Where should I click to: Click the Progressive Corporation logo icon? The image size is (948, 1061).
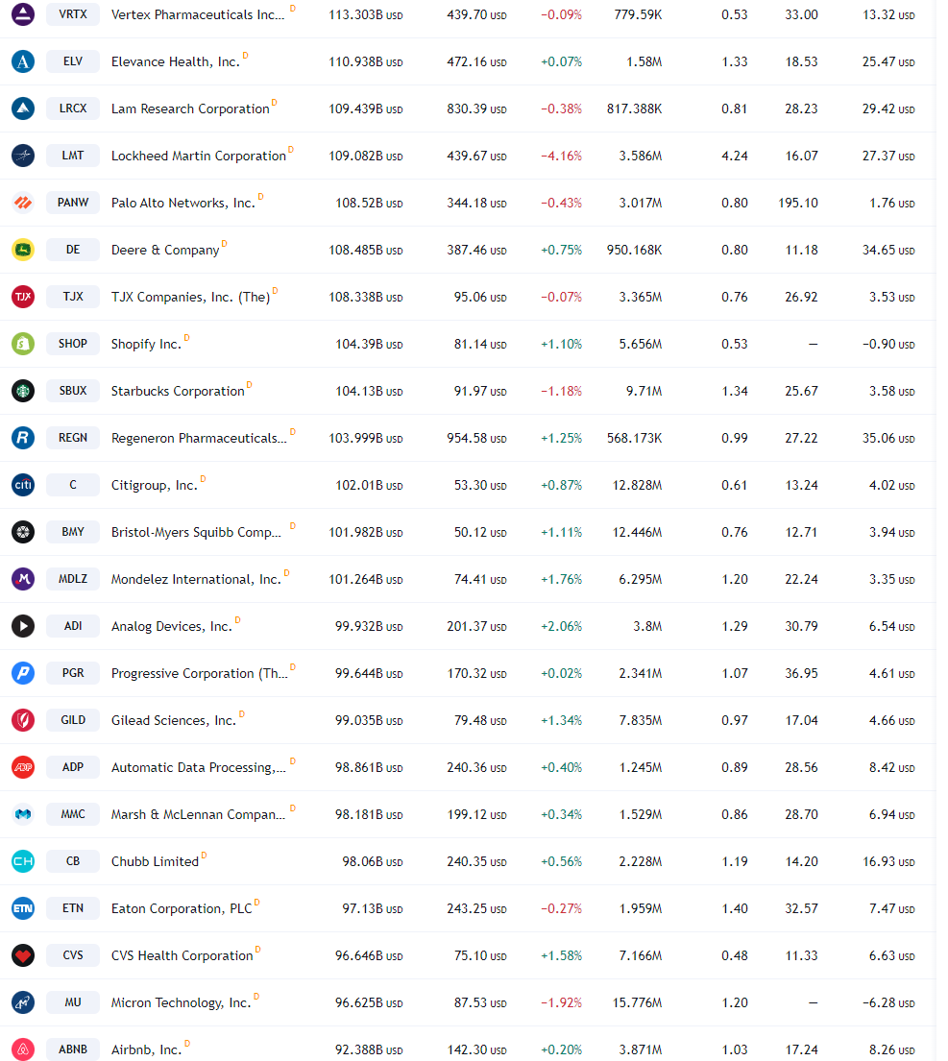23,672
